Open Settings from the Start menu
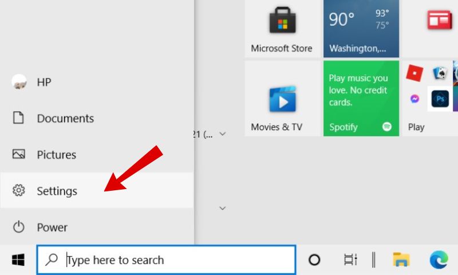This screenshot has height=275, width=458. [97, 191]
